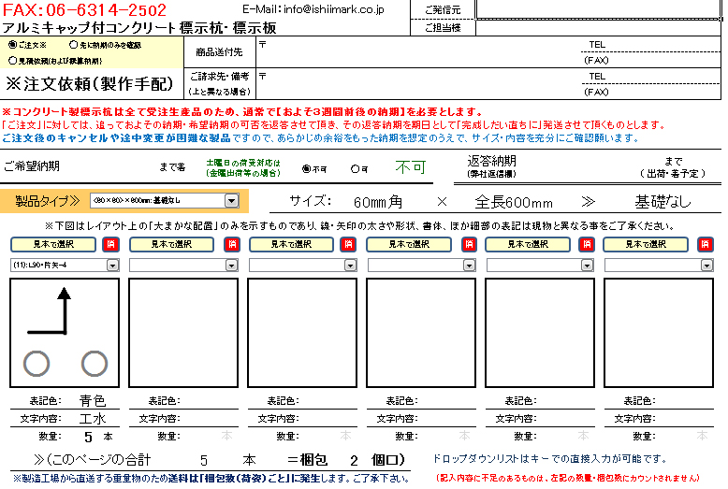The image size is (728, 489).
Task: Open the 製品タイプ product type dropdown
Action: pos(231,200)
